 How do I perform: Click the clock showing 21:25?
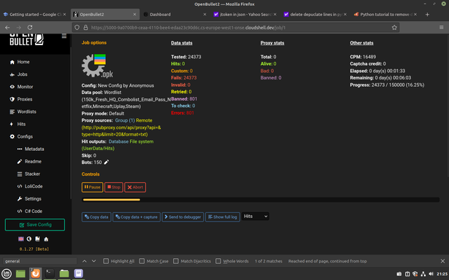click(442, 274)
